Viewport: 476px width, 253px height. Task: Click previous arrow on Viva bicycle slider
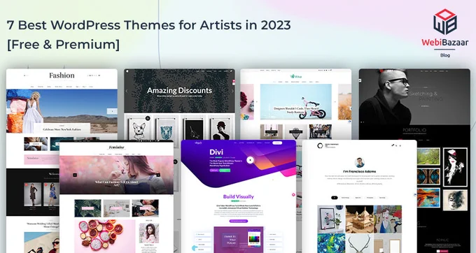pos(257,102)
